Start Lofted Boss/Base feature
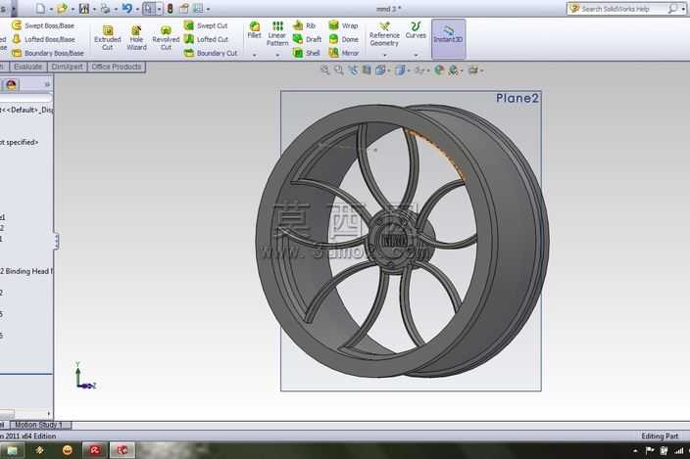 pyautogui.click(x=43, y=39)
